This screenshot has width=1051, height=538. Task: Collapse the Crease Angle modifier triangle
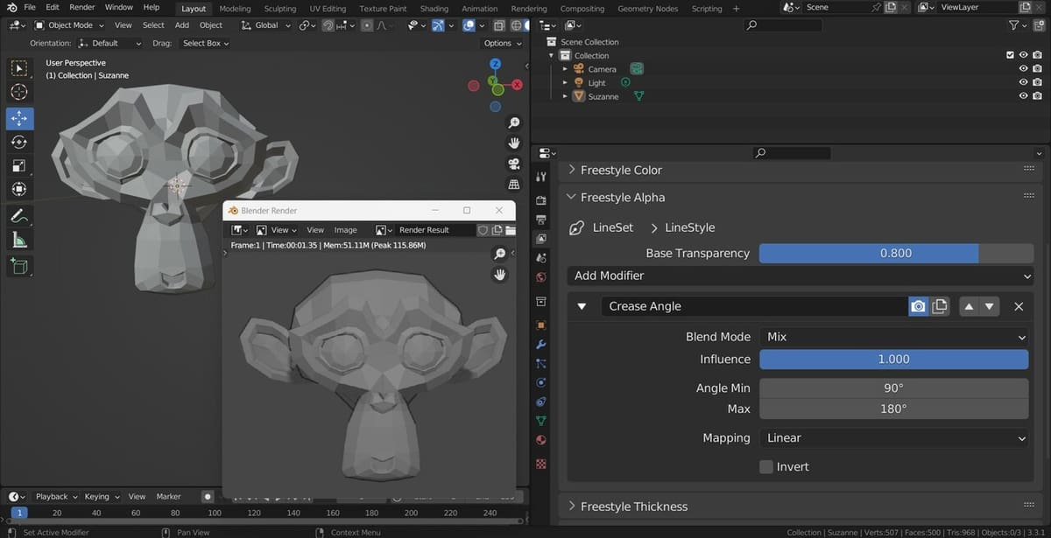click(x=582, y=306)
